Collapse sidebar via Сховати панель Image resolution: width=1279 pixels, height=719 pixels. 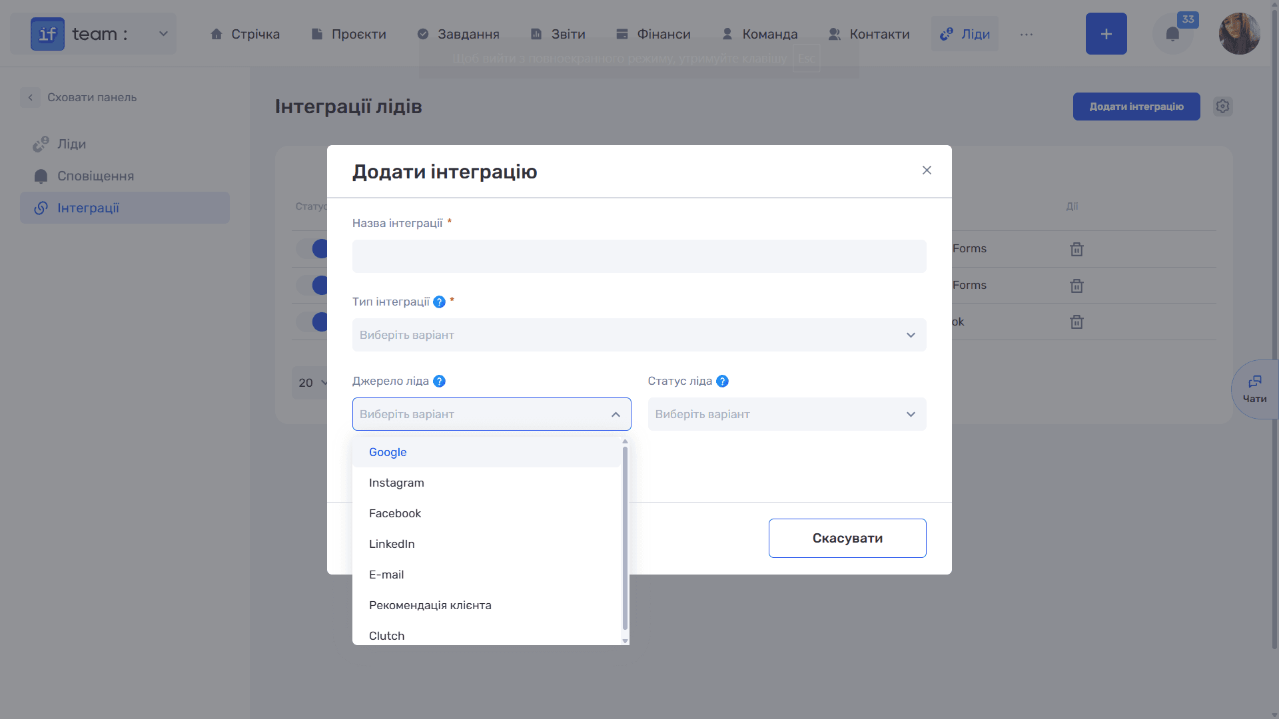(x=79, y=97)
